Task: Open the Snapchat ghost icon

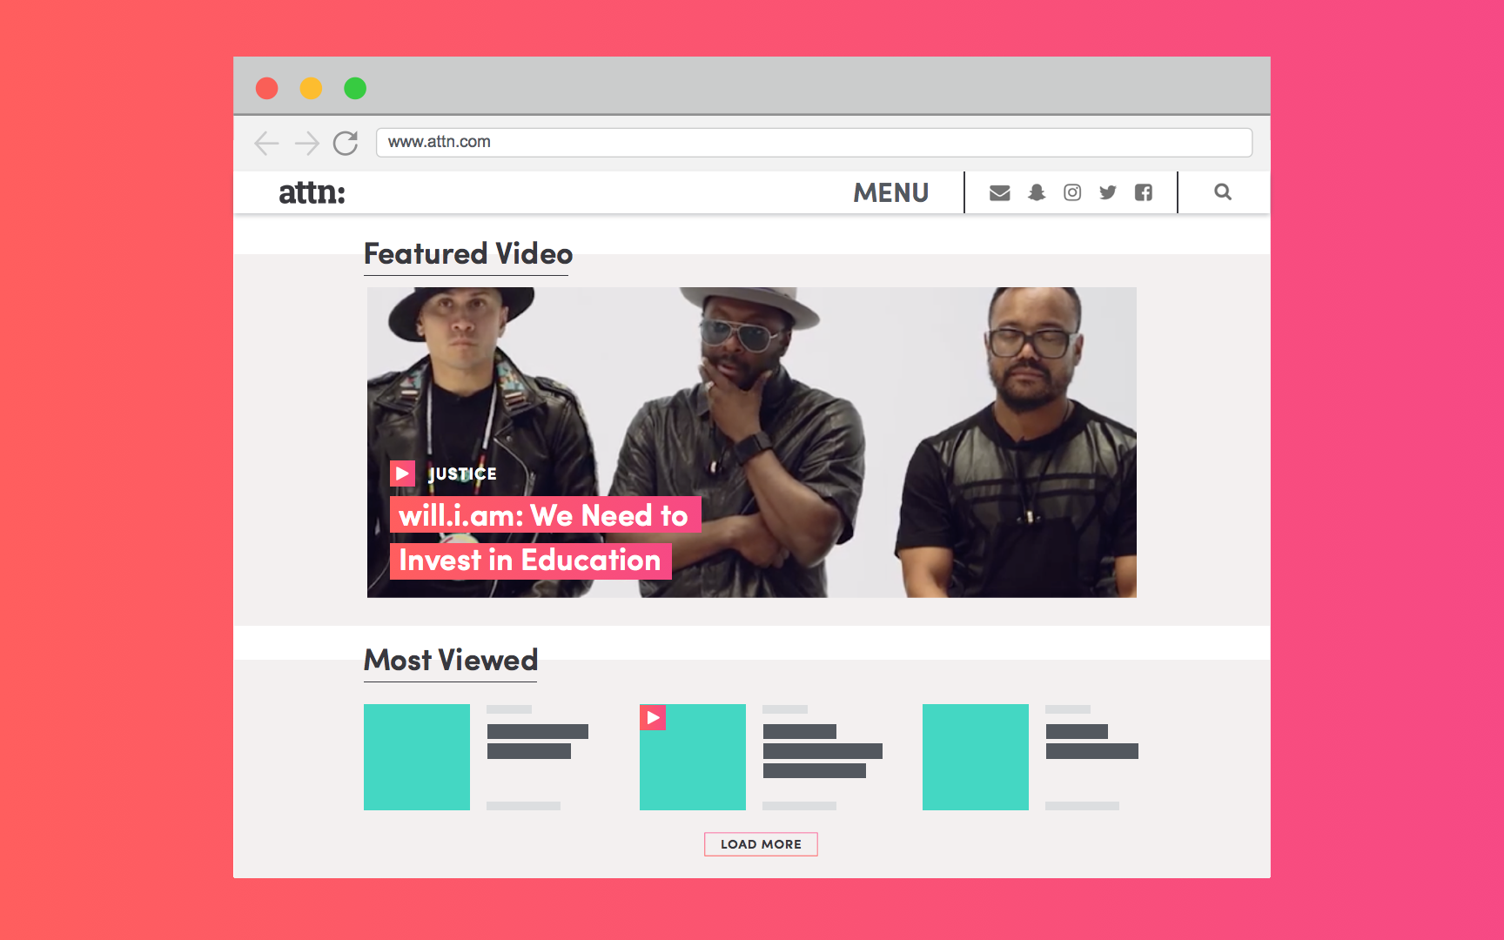Action: 1037,192
